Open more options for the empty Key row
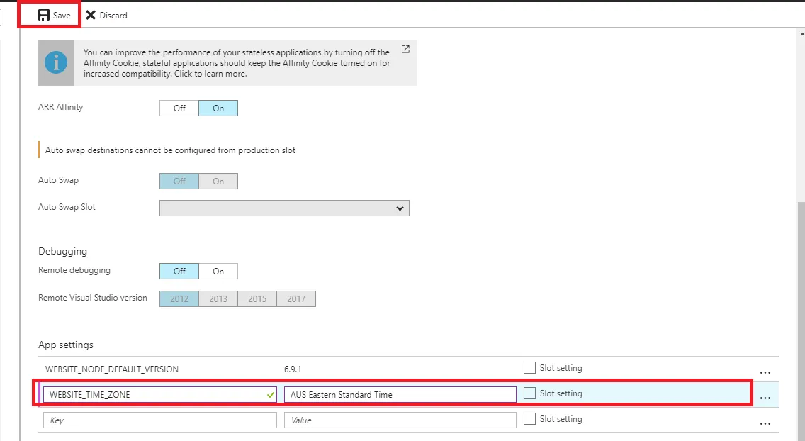Viewport: 805px width, 441px height. (x=765, y=423)
